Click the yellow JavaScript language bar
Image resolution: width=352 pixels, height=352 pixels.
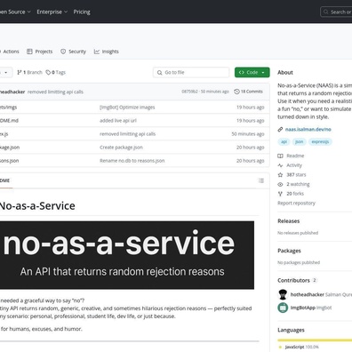tap(315, 340)
